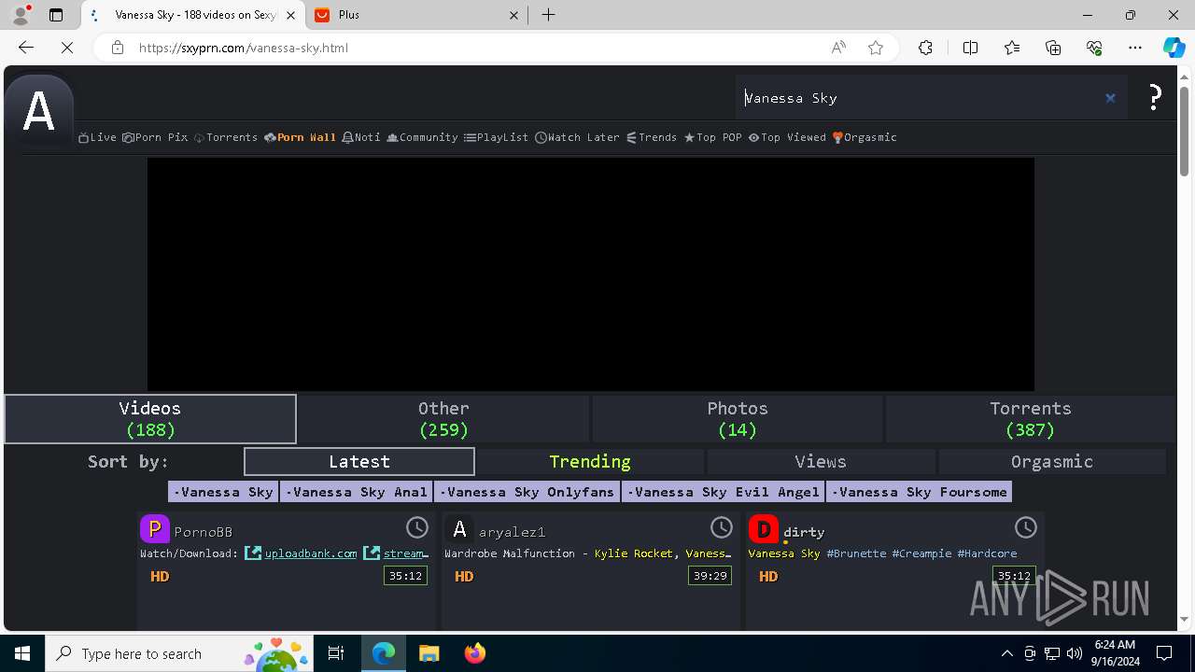Sort by Trending
Image resolution: width=1195 pixels, height=672 pixels.
pyautogui.click(x=590, y=461)
